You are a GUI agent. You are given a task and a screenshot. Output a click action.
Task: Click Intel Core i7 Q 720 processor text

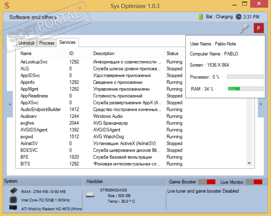45,200
